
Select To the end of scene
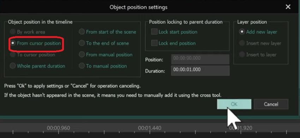click(x=82, y=43)
